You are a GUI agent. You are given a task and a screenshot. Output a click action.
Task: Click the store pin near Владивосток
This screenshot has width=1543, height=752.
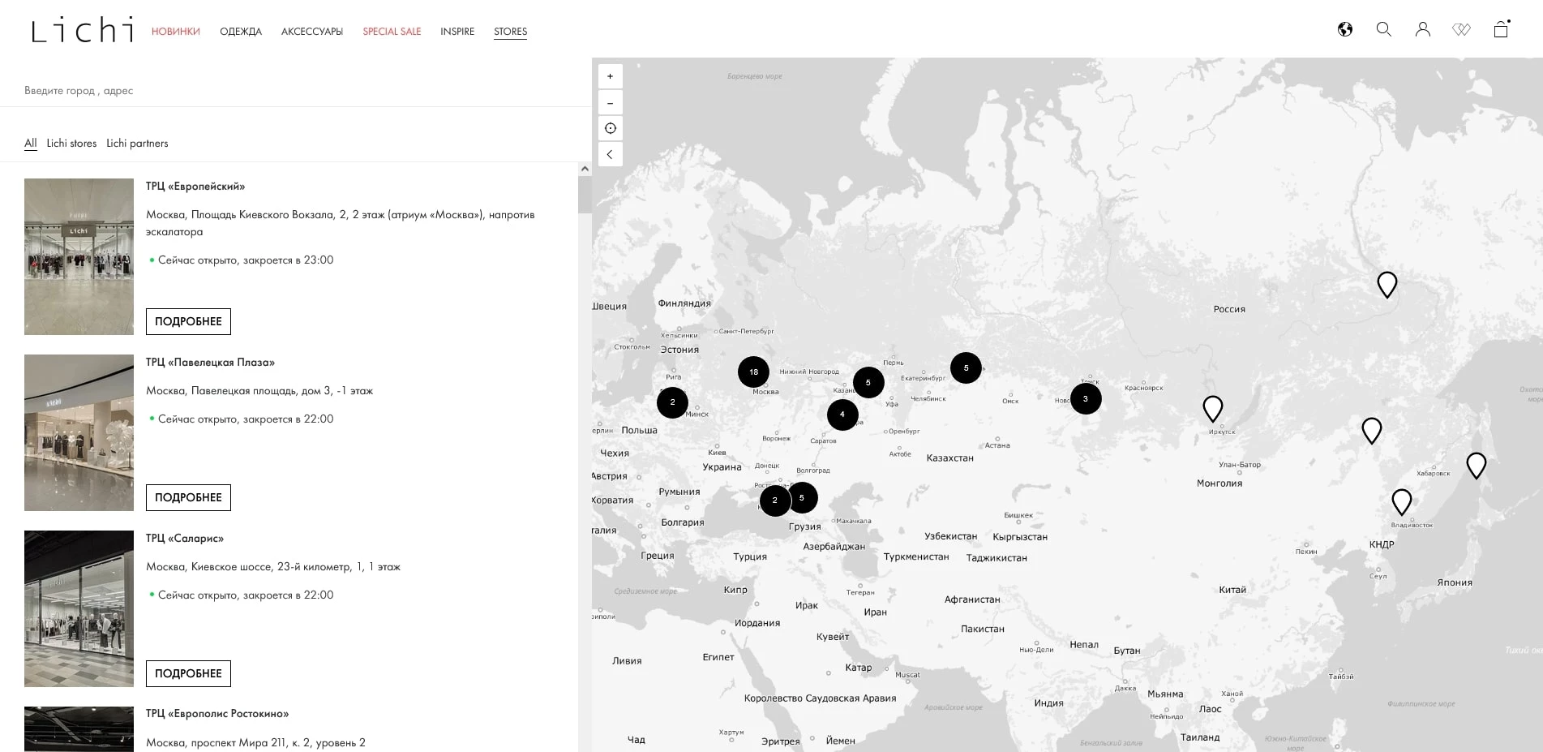click(1401, 501)
